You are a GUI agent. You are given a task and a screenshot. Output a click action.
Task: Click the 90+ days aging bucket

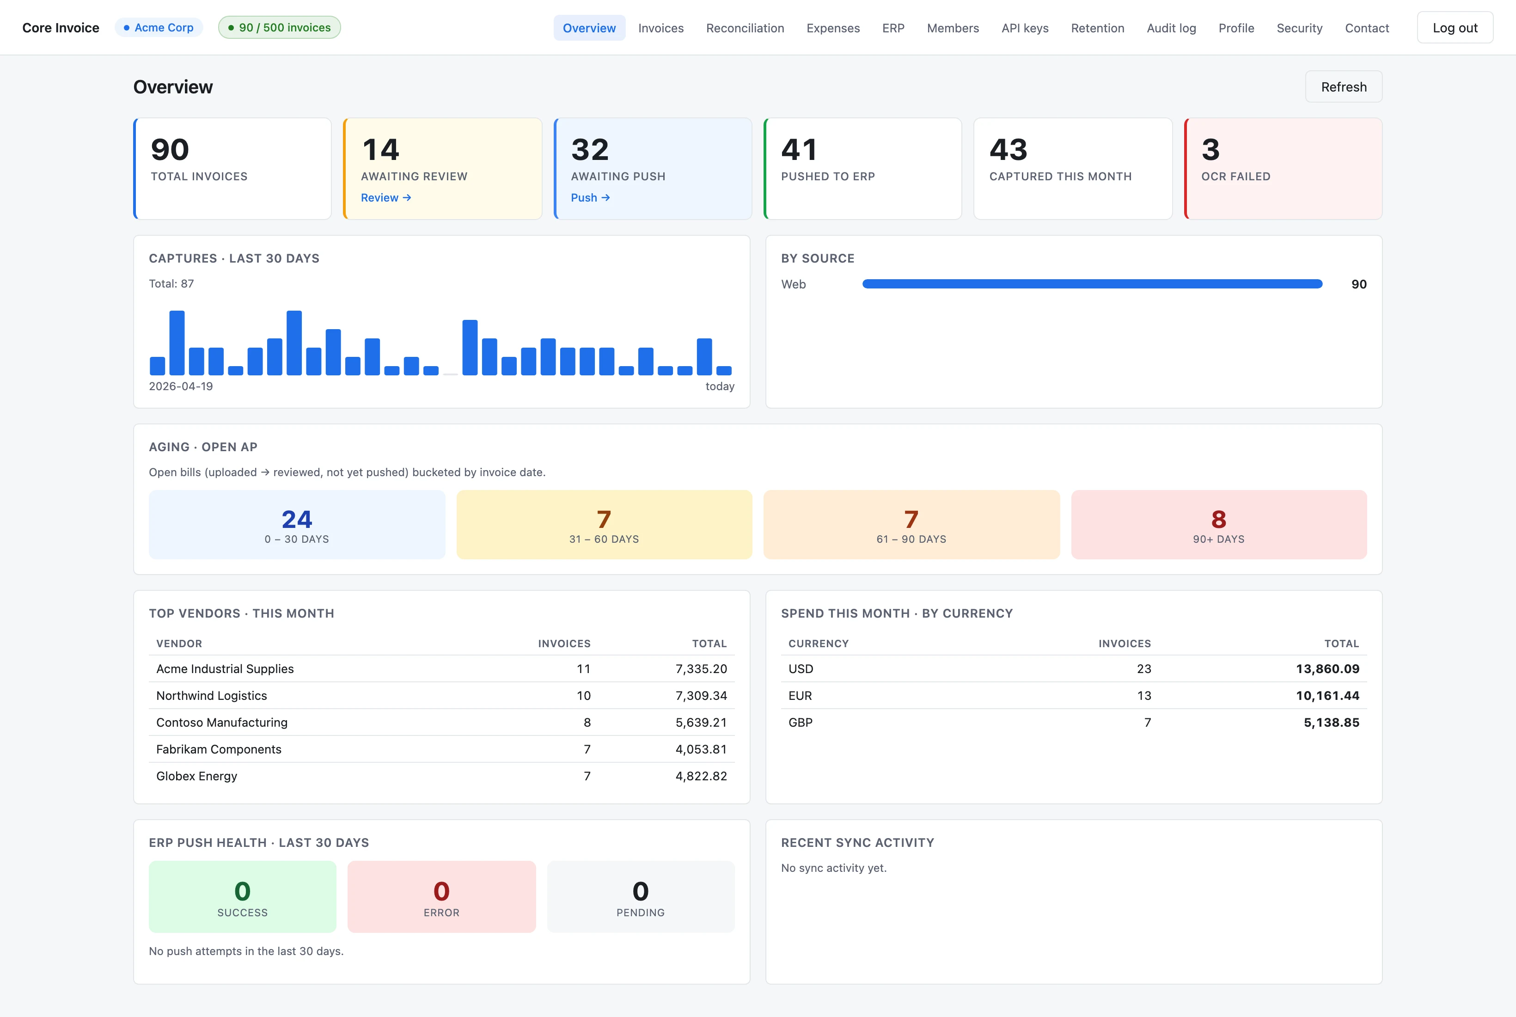tap(1218, 525)
